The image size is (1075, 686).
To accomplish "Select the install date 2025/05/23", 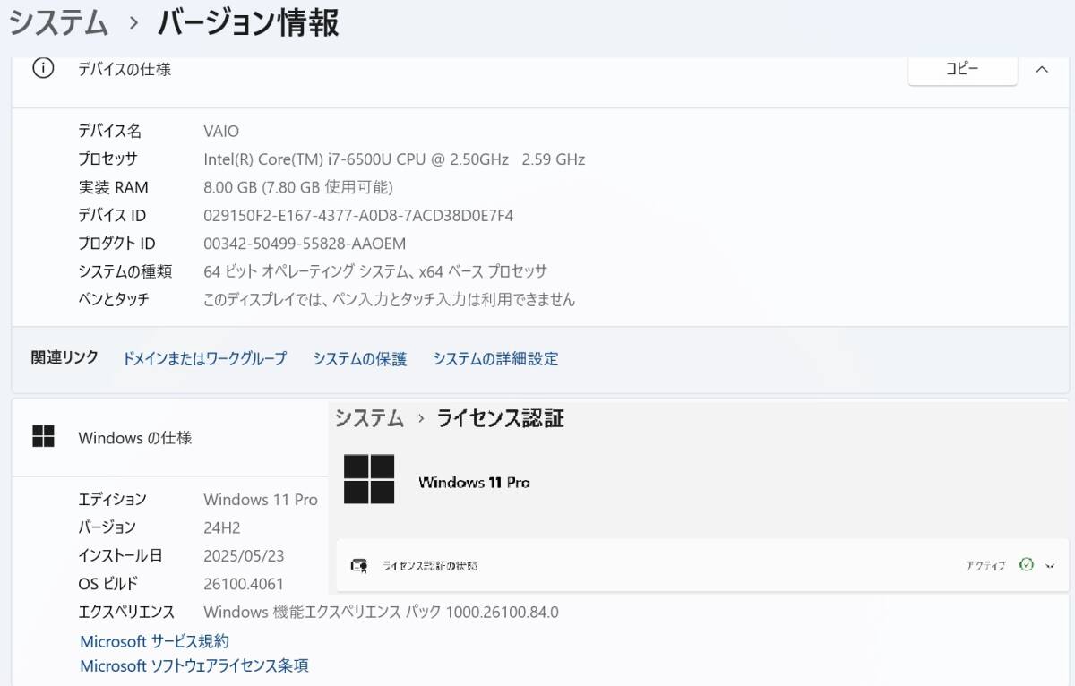I will [x=244, y=556].
